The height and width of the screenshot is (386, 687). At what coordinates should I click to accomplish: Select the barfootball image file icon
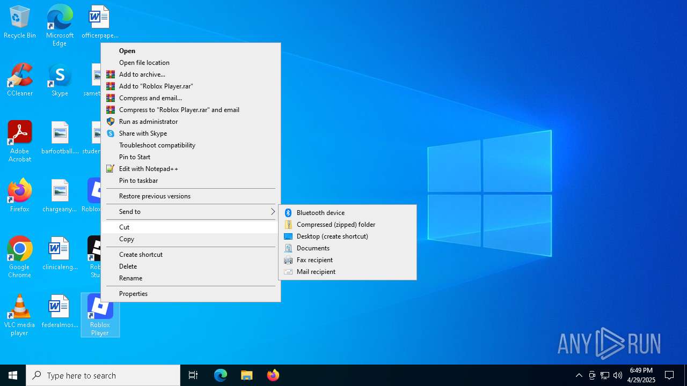(x=60, y=138)
